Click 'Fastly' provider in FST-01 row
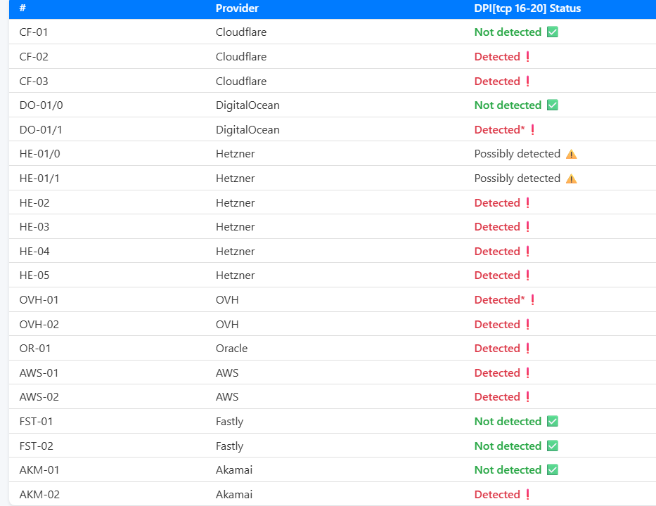Viewport: 656px width, 506px height. (229, 422)
